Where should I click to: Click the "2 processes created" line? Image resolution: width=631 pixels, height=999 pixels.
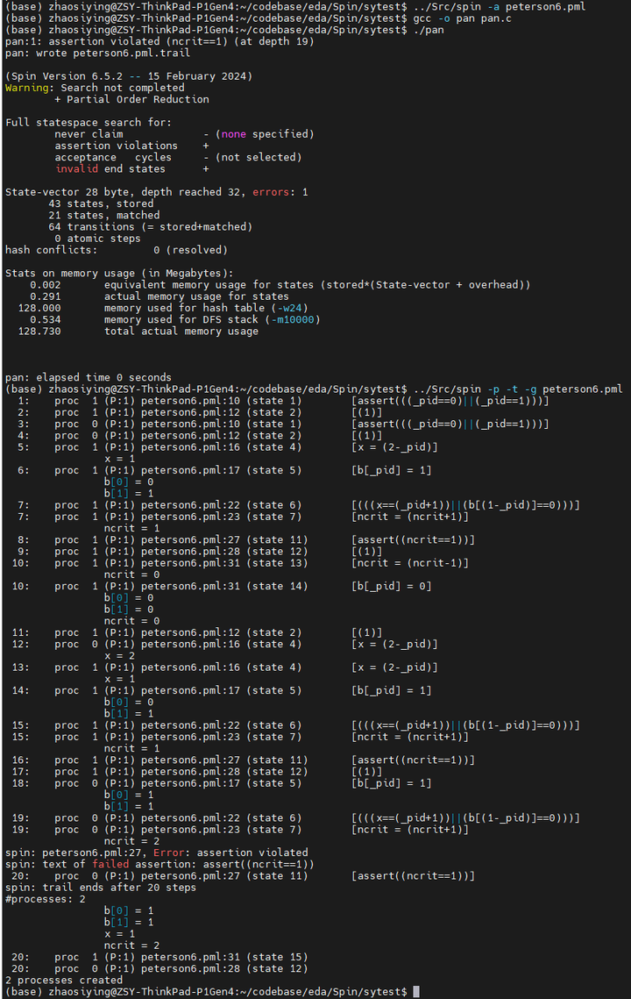click(x=63, y=980)
